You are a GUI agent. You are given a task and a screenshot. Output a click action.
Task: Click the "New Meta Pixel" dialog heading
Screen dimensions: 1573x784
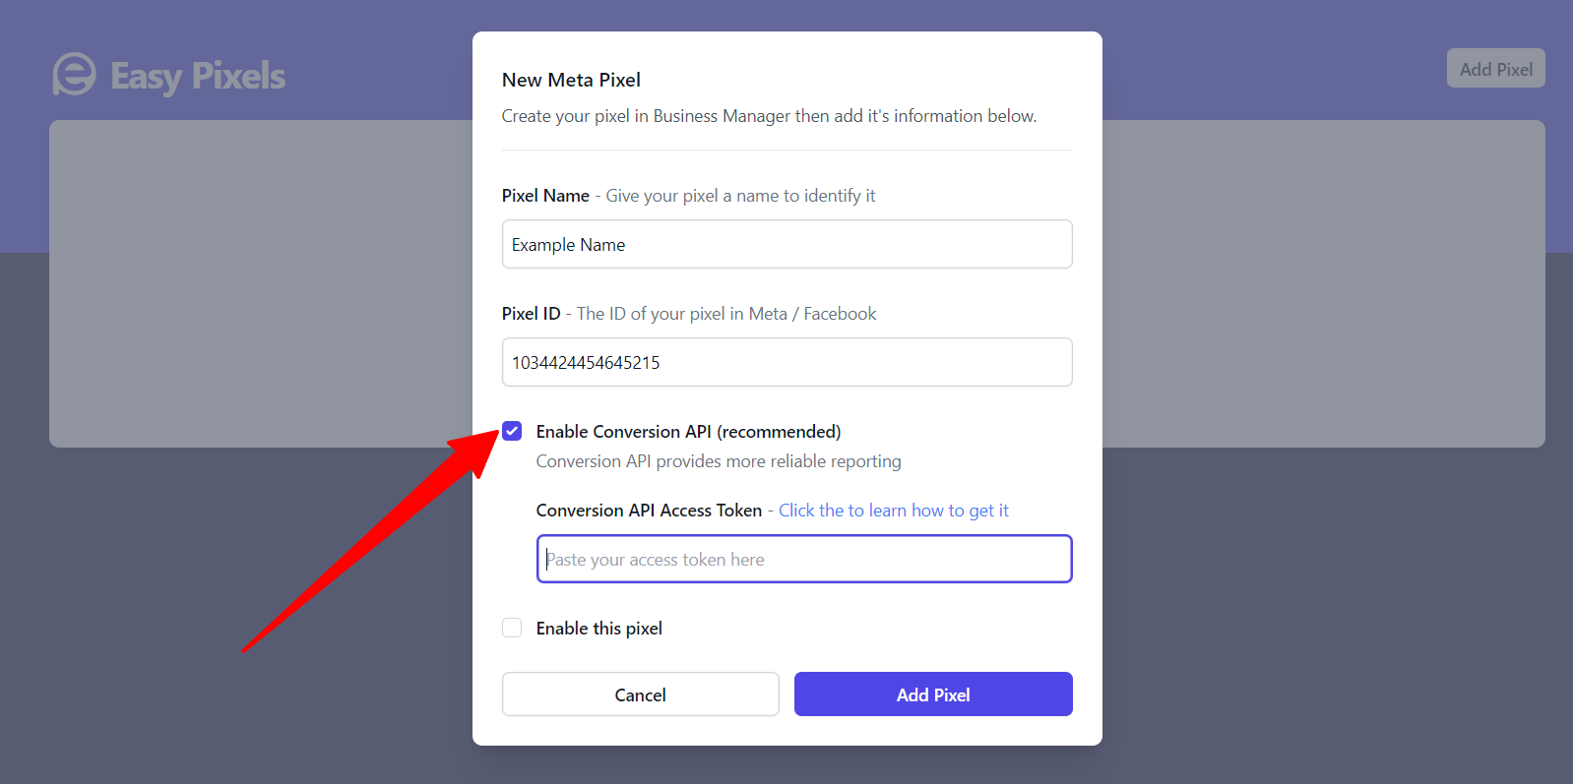point(571,80)
